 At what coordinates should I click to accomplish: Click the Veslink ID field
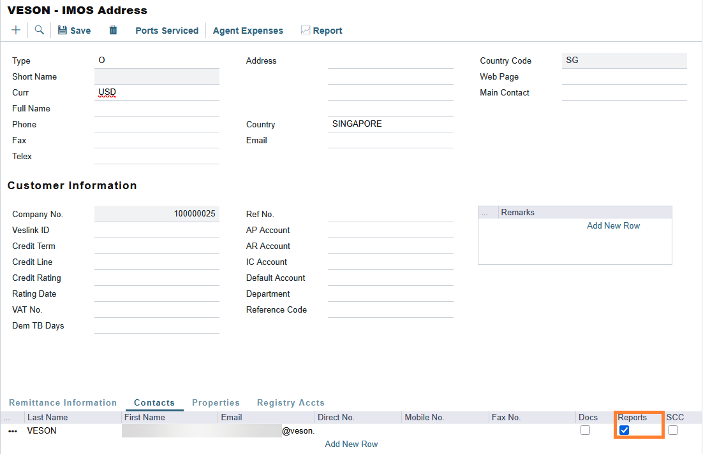pyautogui.click(x=157, y=231)
